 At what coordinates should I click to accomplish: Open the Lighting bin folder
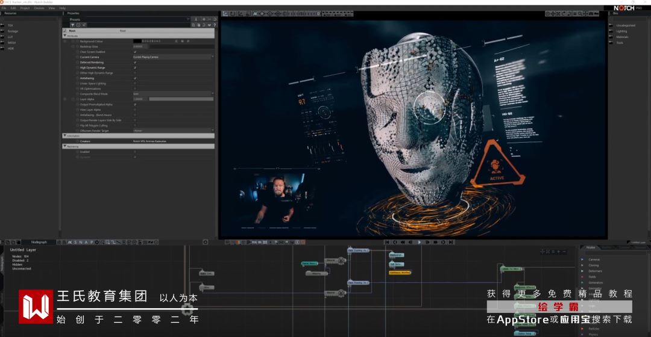(621, 31)
